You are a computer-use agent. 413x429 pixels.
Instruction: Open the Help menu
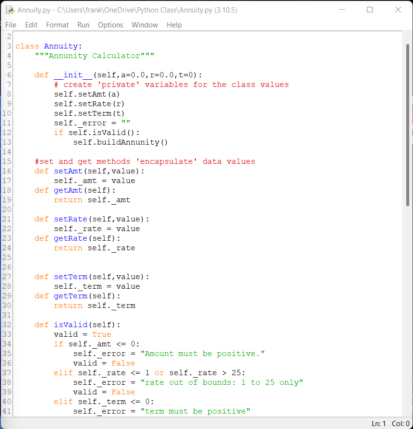click(174, 25)
